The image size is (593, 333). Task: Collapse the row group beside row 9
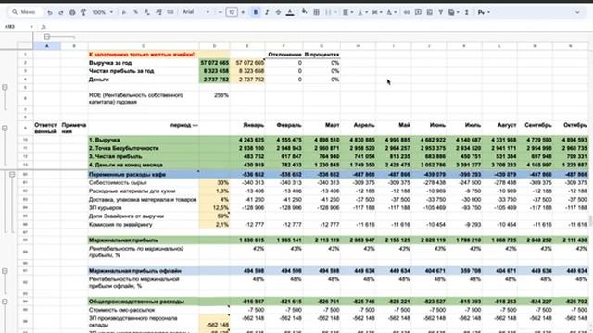[x=5, y=129]
